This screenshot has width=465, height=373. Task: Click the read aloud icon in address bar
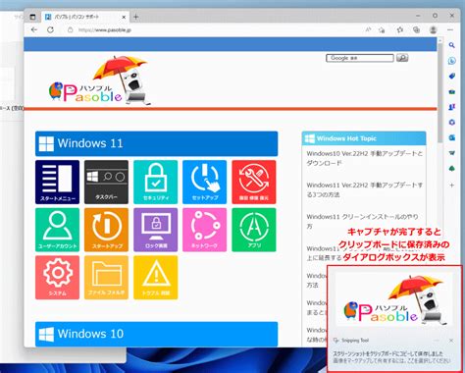pos(368,29)
